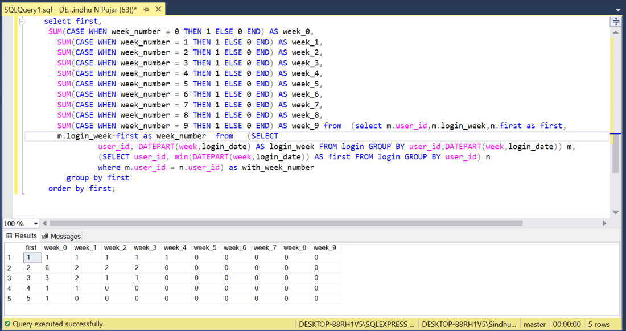Click week_1 cell showing 2 in row 3
This screenshot has height=331, width=626.
[87, 278]
